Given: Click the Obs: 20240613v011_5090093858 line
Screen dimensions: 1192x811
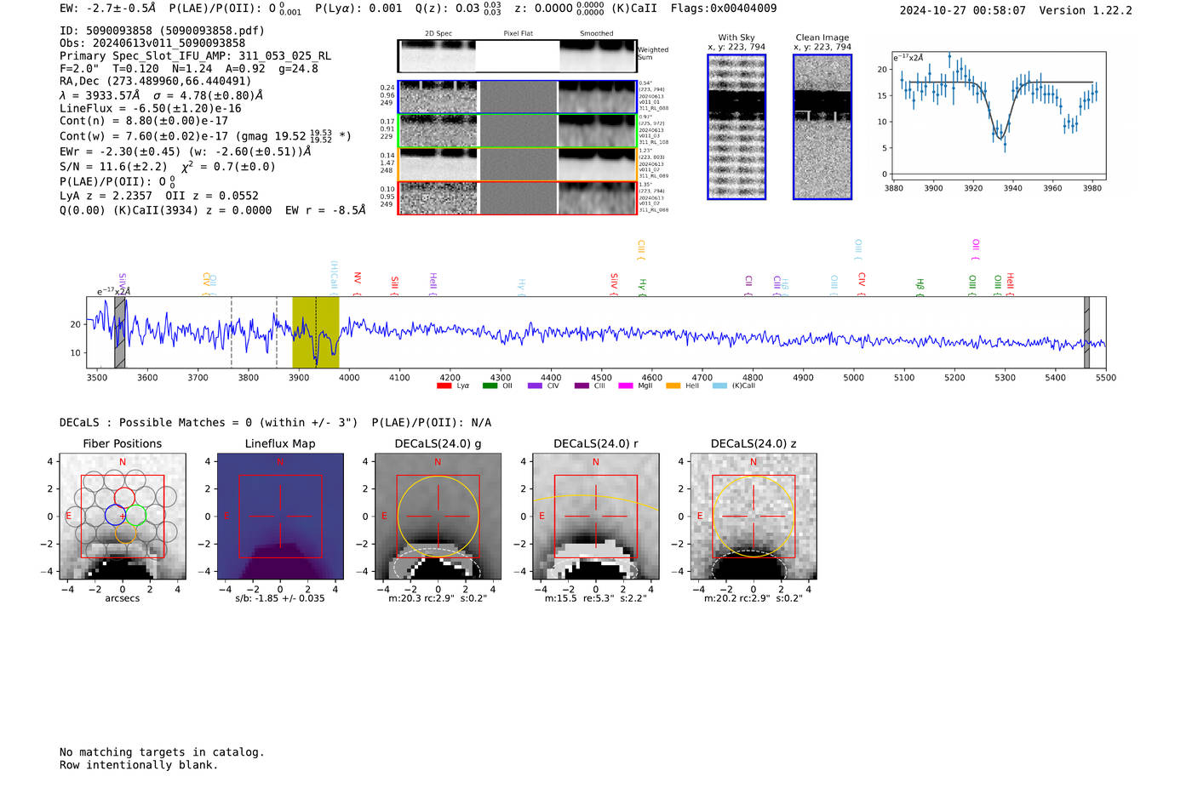Looking at the screenshot, I should click(x=152, y=43).
